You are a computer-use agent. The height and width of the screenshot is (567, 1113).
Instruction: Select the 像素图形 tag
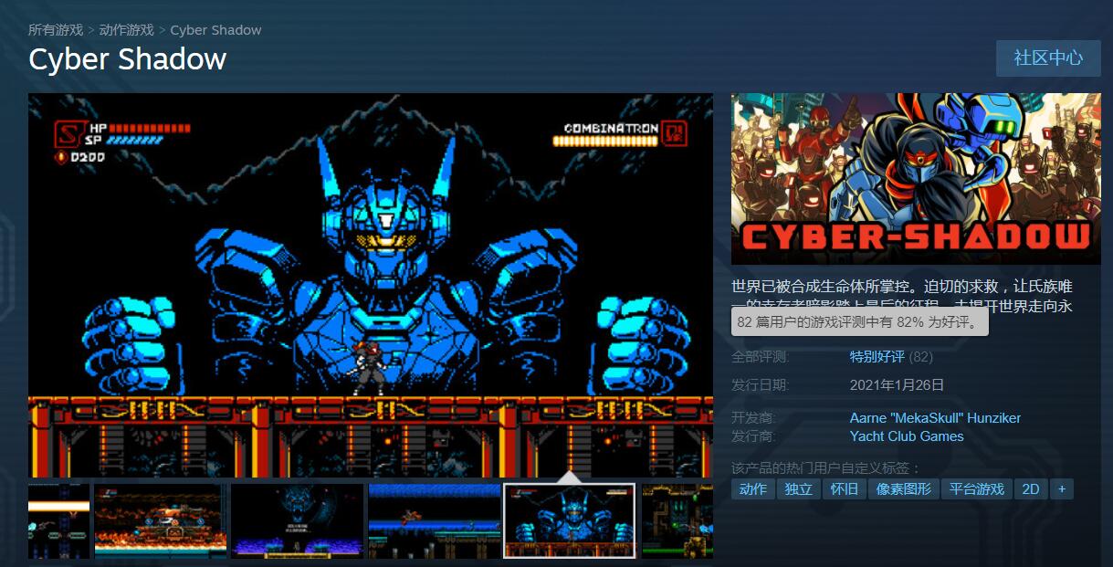tap(904, 489)
